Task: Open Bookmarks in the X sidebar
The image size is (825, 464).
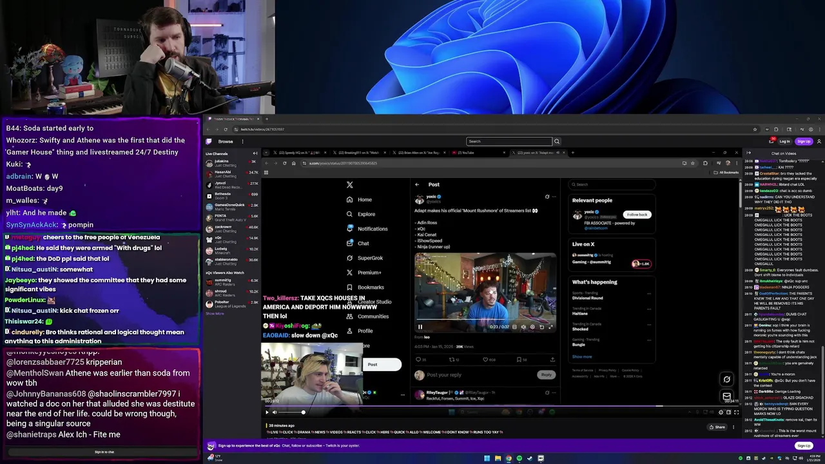Action: (x=365, y=287)
